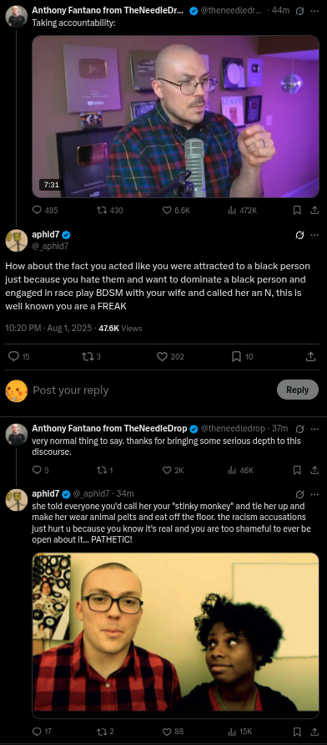Open replies on the top video post

tap(44, 210)
